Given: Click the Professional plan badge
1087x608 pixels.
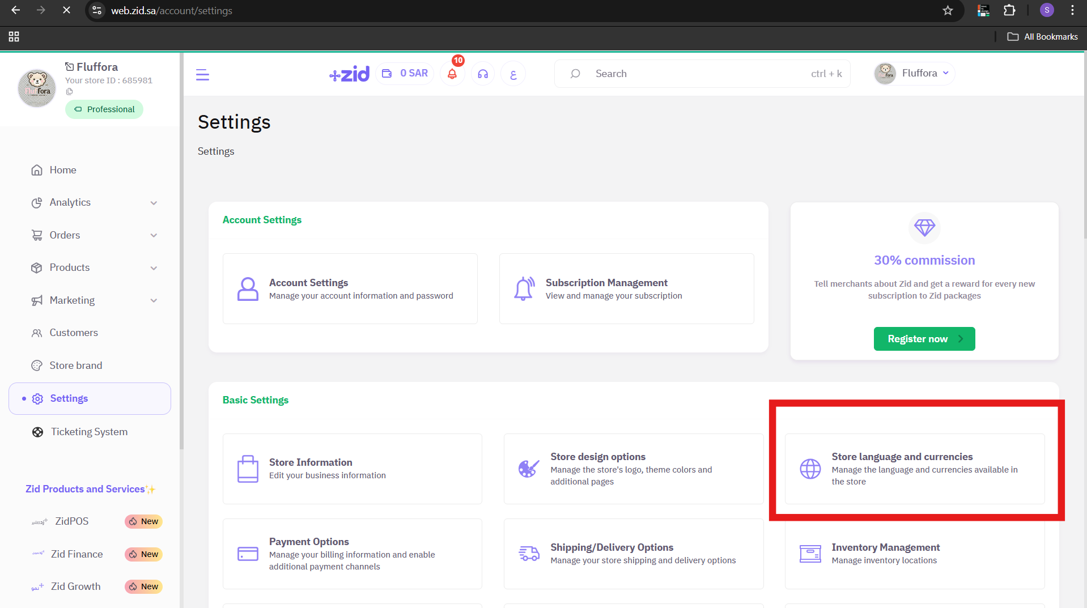Looking at the screenshot, I should point(104,109).
